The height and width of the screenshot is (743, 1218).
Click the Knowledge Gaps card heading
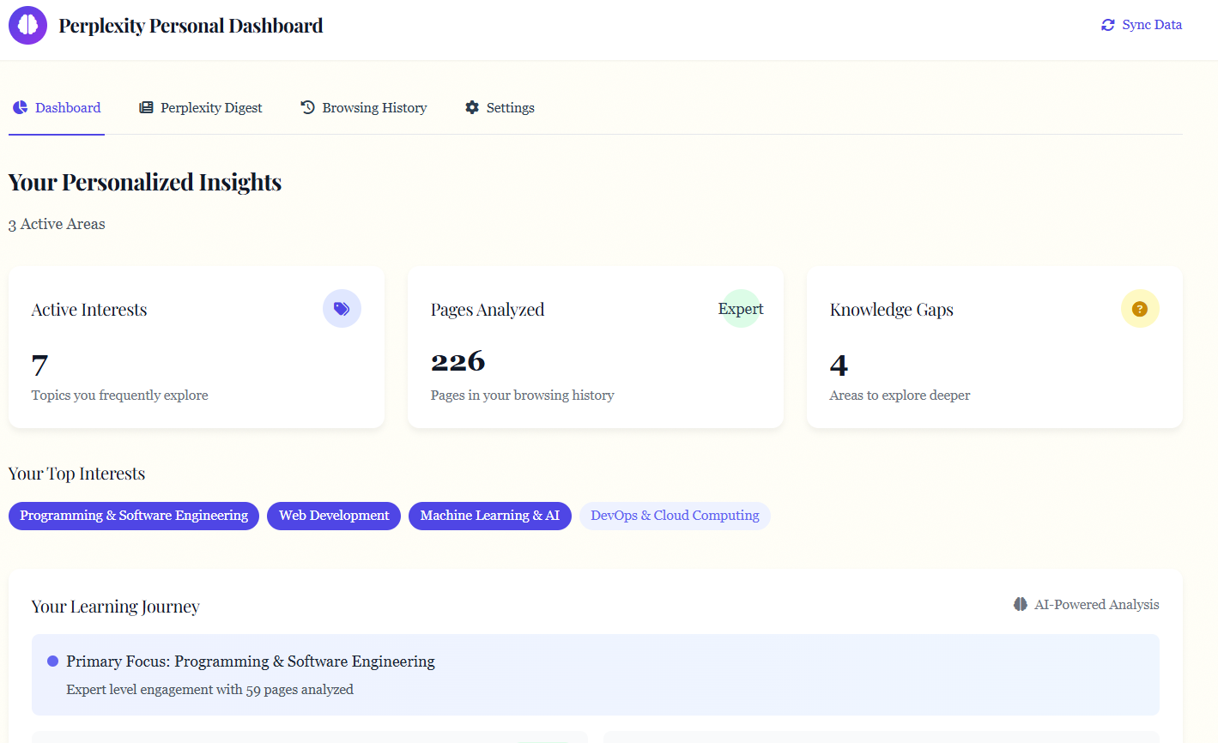(892, 310)
